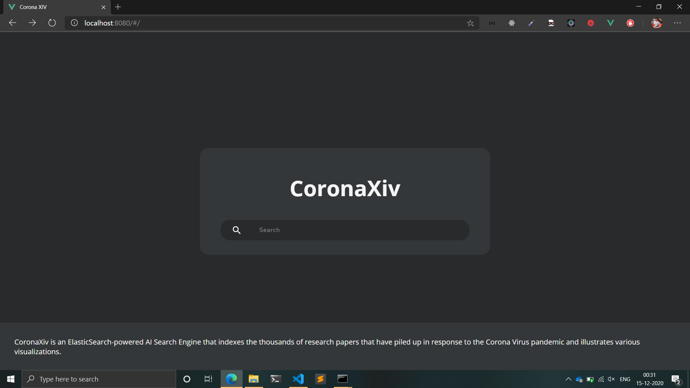Open a new browser tab

(x=118, y=7)
